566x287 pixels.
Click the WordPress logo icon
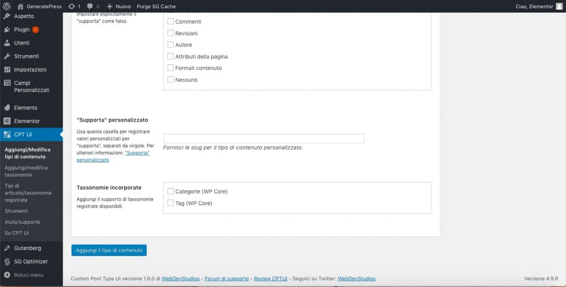point(7,6)
